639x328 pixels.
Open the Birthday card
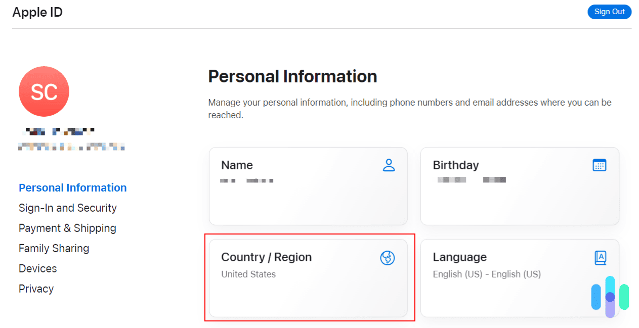(520, 186)
